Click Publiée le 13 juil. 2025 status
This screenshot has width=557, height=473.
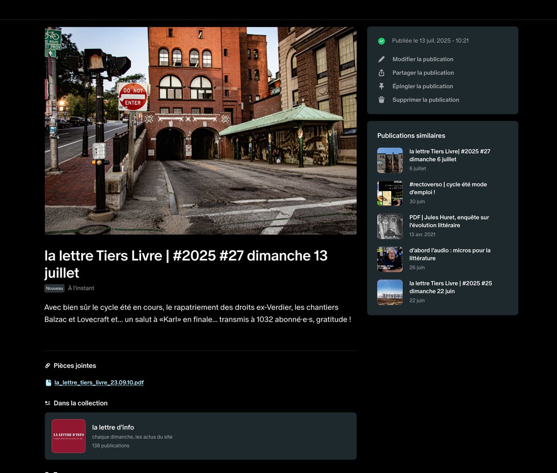(x=430, y=41)
